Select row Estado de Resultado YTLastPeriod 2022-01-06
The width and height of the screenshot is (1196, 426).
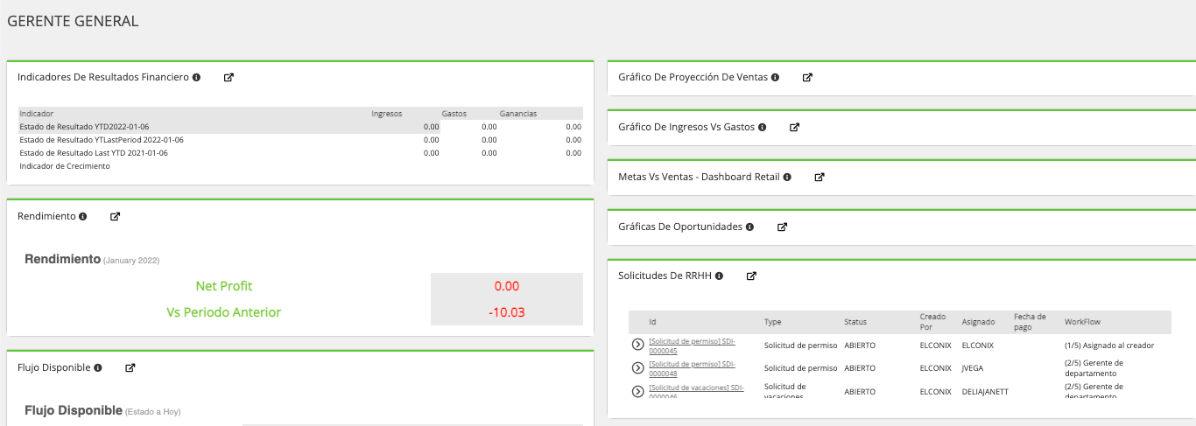300,140
